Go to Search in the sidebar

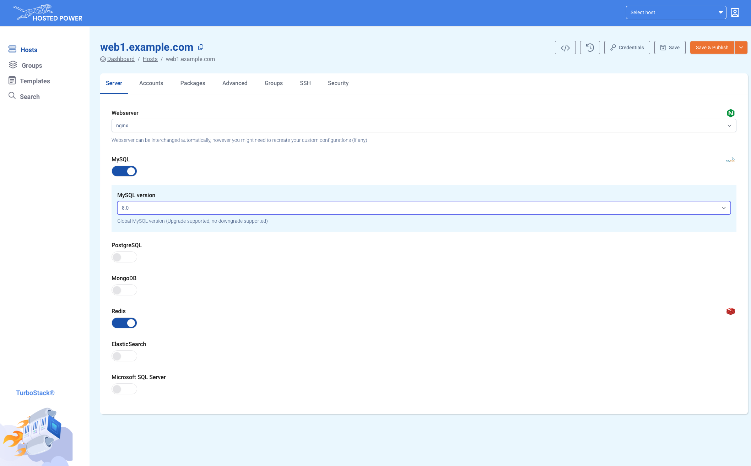pyautogui.click(x=30, y=97)
